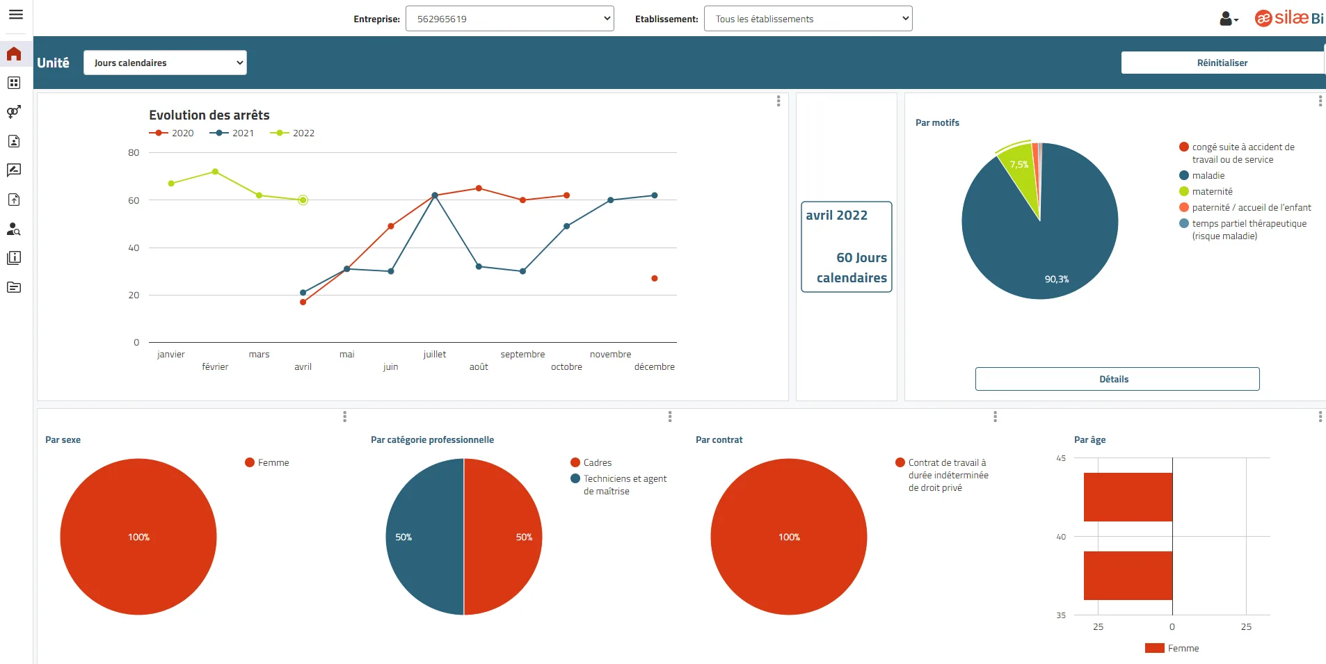Toggle Femme legend under Par âge chart
Screen dimensions: 1326x664
(x=1172, y=648)
